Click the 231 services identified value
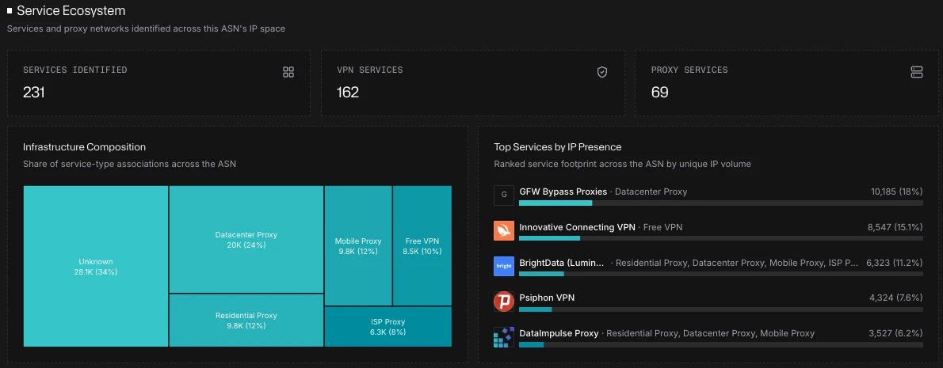The image size is (943, 368). tap(33, 92)
